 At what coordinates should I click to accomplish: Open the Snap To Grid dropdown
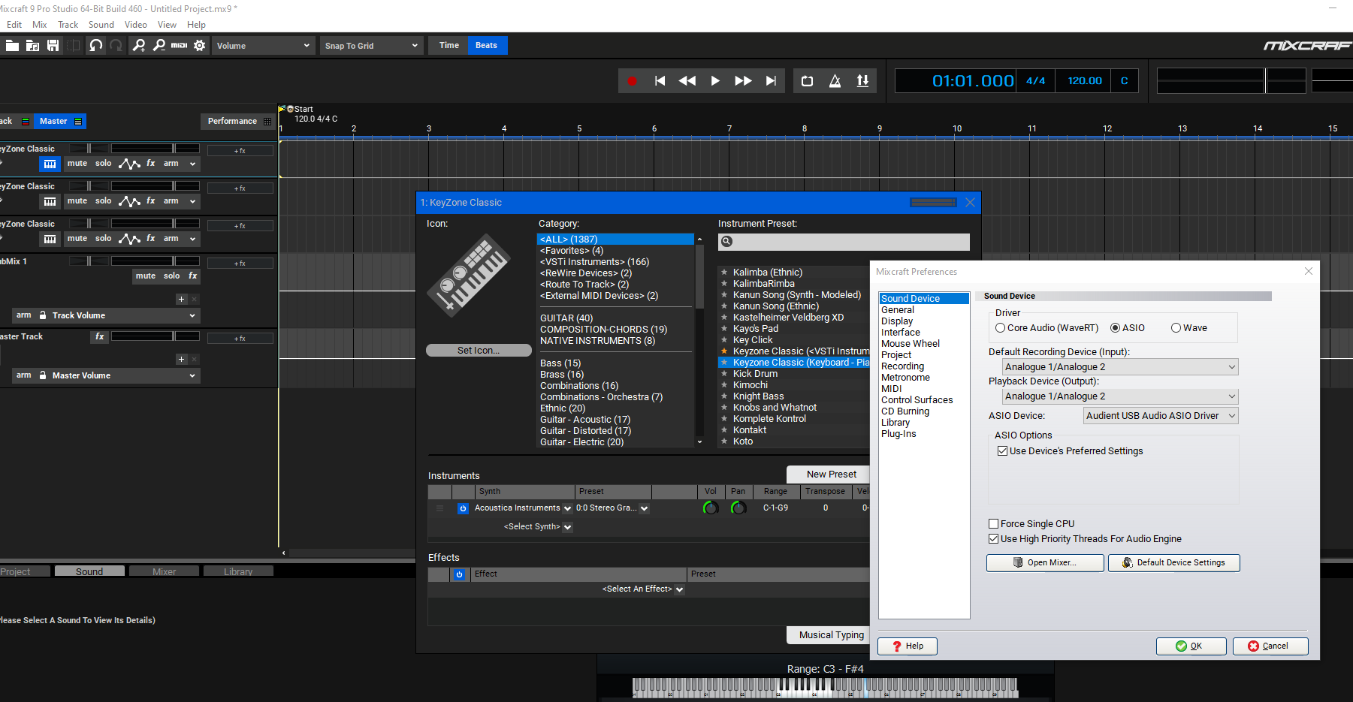click(371, 46)
